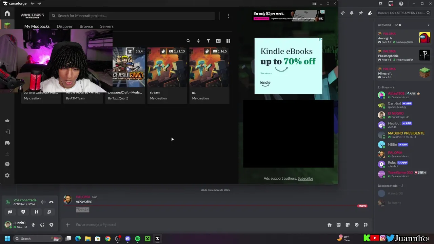Click the Subscribe link below the ads

point(305,178)
